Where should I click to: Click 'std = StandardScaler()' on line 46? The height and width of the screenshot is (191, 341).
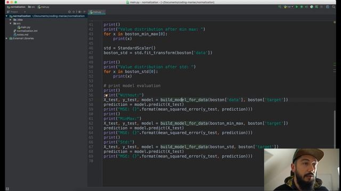click(x=129, y=48)
